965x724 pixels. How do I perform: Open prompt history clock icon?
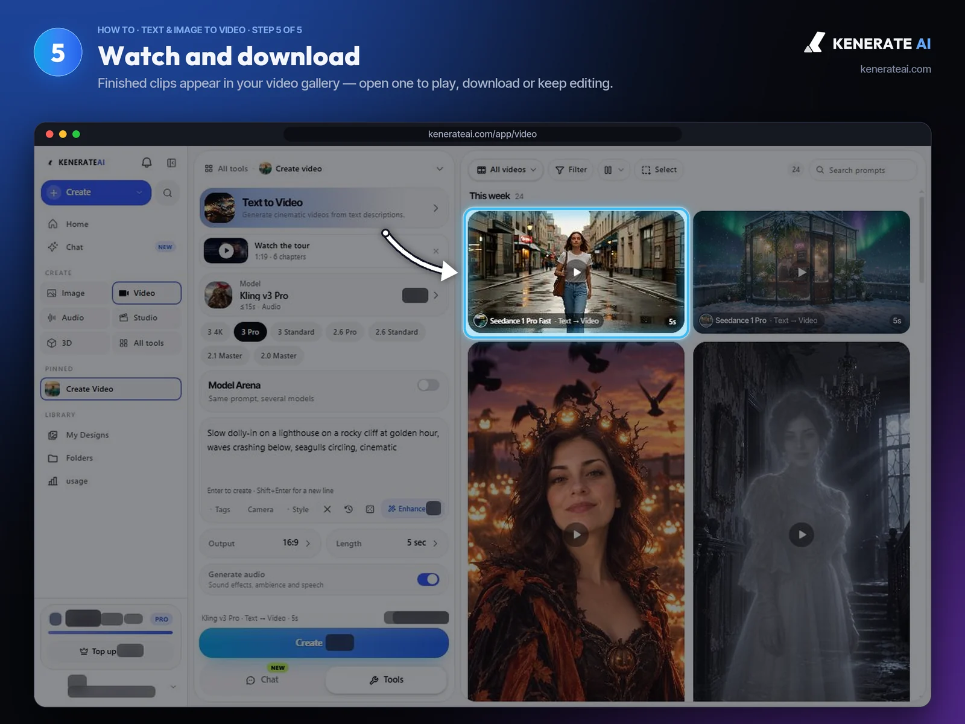(x=349, y=509)
